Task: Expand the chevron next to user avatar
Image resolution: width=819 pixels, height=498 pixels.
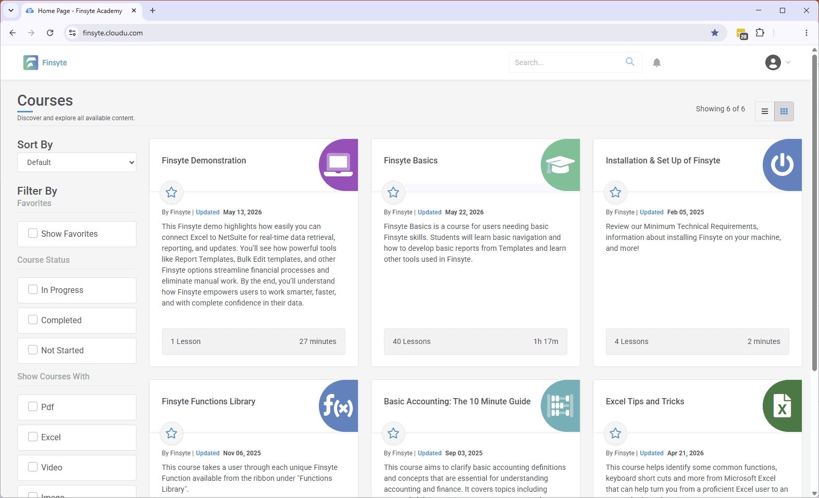Action: (x=788, y=62)
